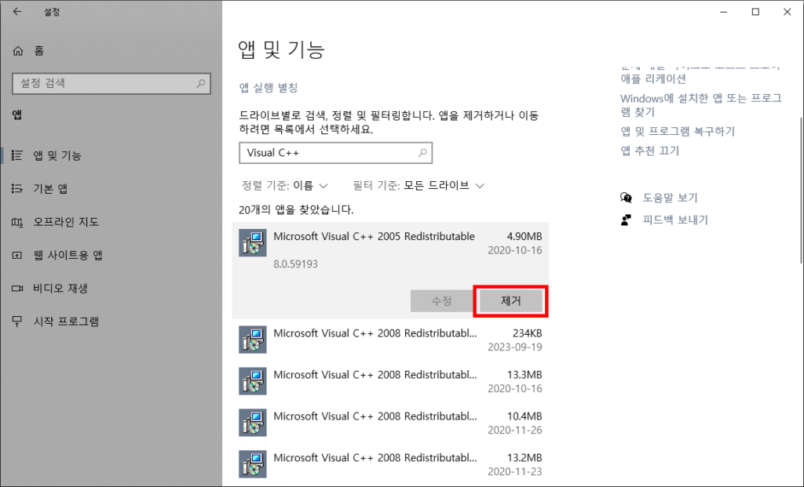Click the icon of the 234KB Visual C++ 2008 entry
804x487 pixels.
click(252, 340)
